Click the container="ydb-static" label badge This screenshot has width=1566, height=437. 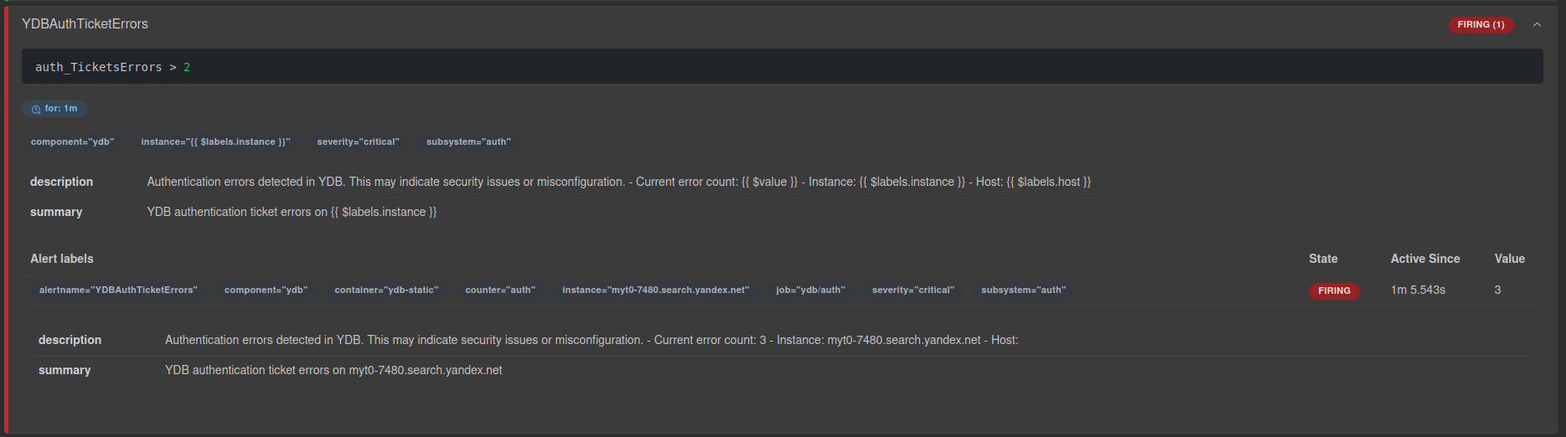click(x=386, y=290)
